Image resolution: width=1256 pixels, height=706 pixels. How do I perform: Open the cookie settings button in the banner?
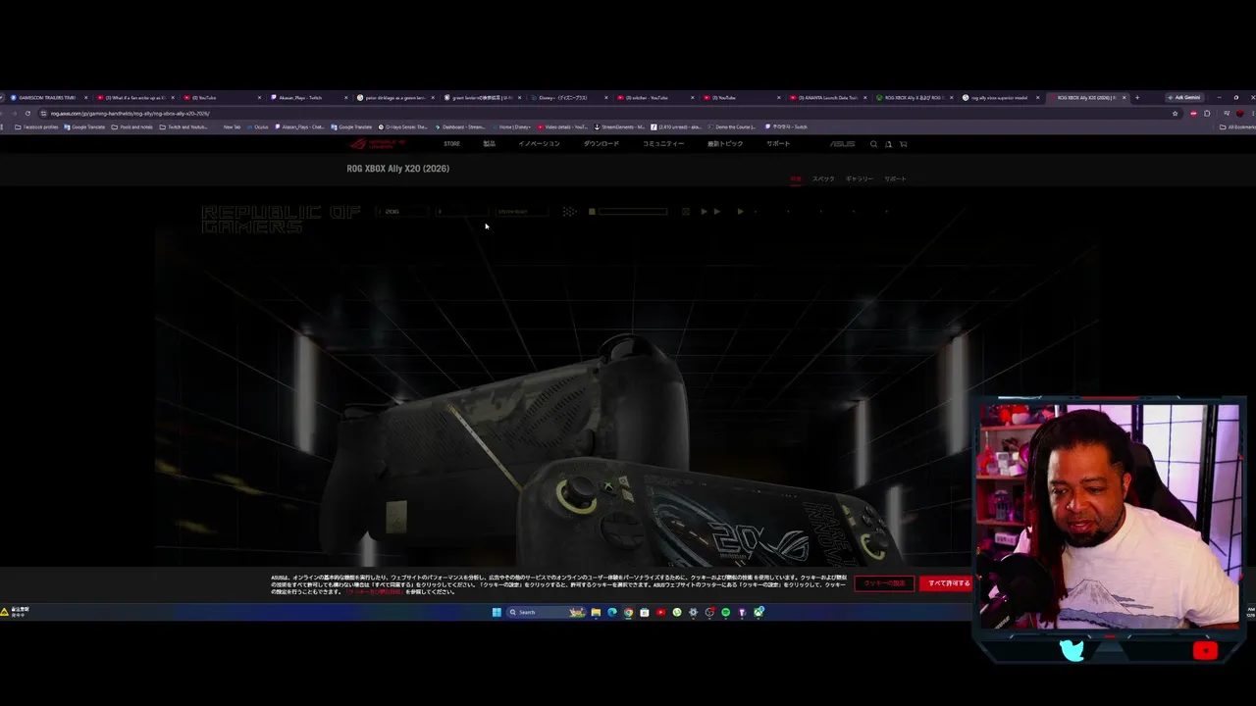[884, 583]
